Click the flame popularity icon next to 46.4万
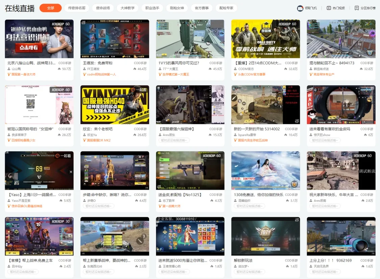This screenshot has height=279, width=380. click(x=135, y=69)
